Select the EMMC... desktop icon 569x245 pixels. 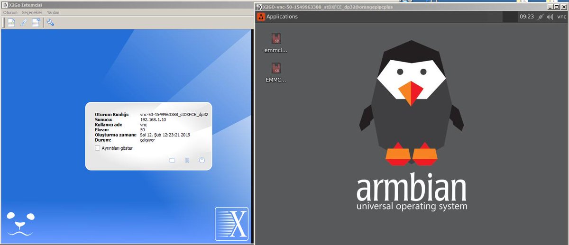click(x=276, y=73)
